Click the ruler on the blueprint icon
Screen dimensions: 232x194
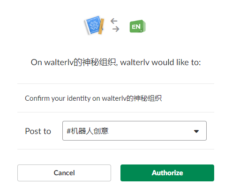coord(101,26)
